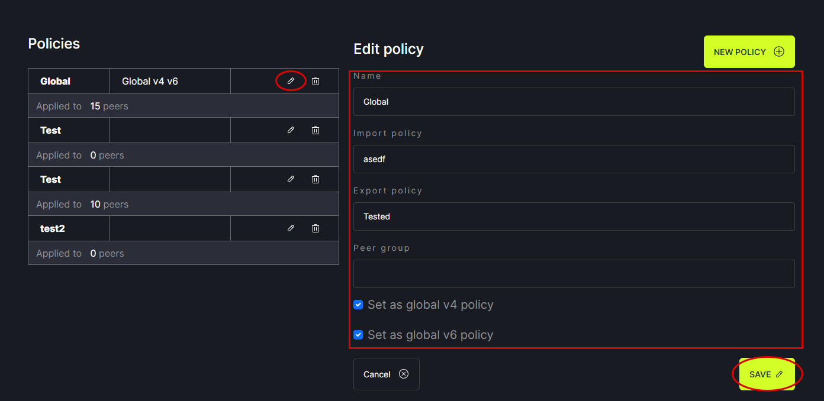This screenshot has width=824, height=401.
Task: Select the 'Global v4 v6' table cell
Action: [170, 81]
